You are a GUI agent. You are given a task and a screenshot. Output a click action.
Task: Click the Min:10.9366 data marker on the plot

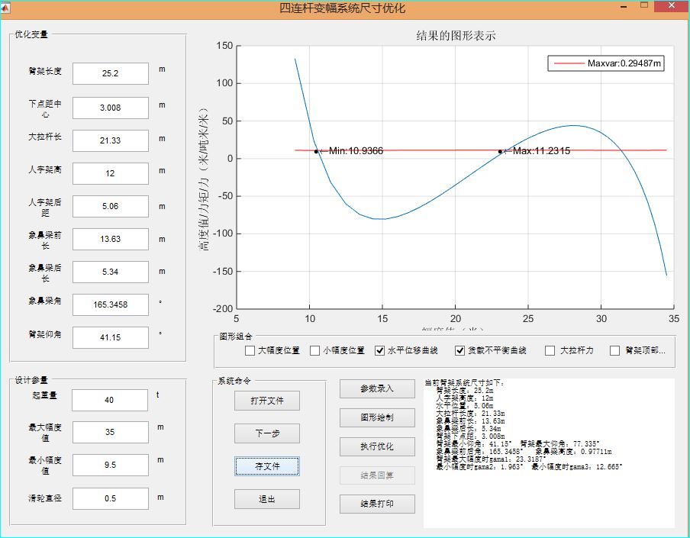[x=316, y=151]
